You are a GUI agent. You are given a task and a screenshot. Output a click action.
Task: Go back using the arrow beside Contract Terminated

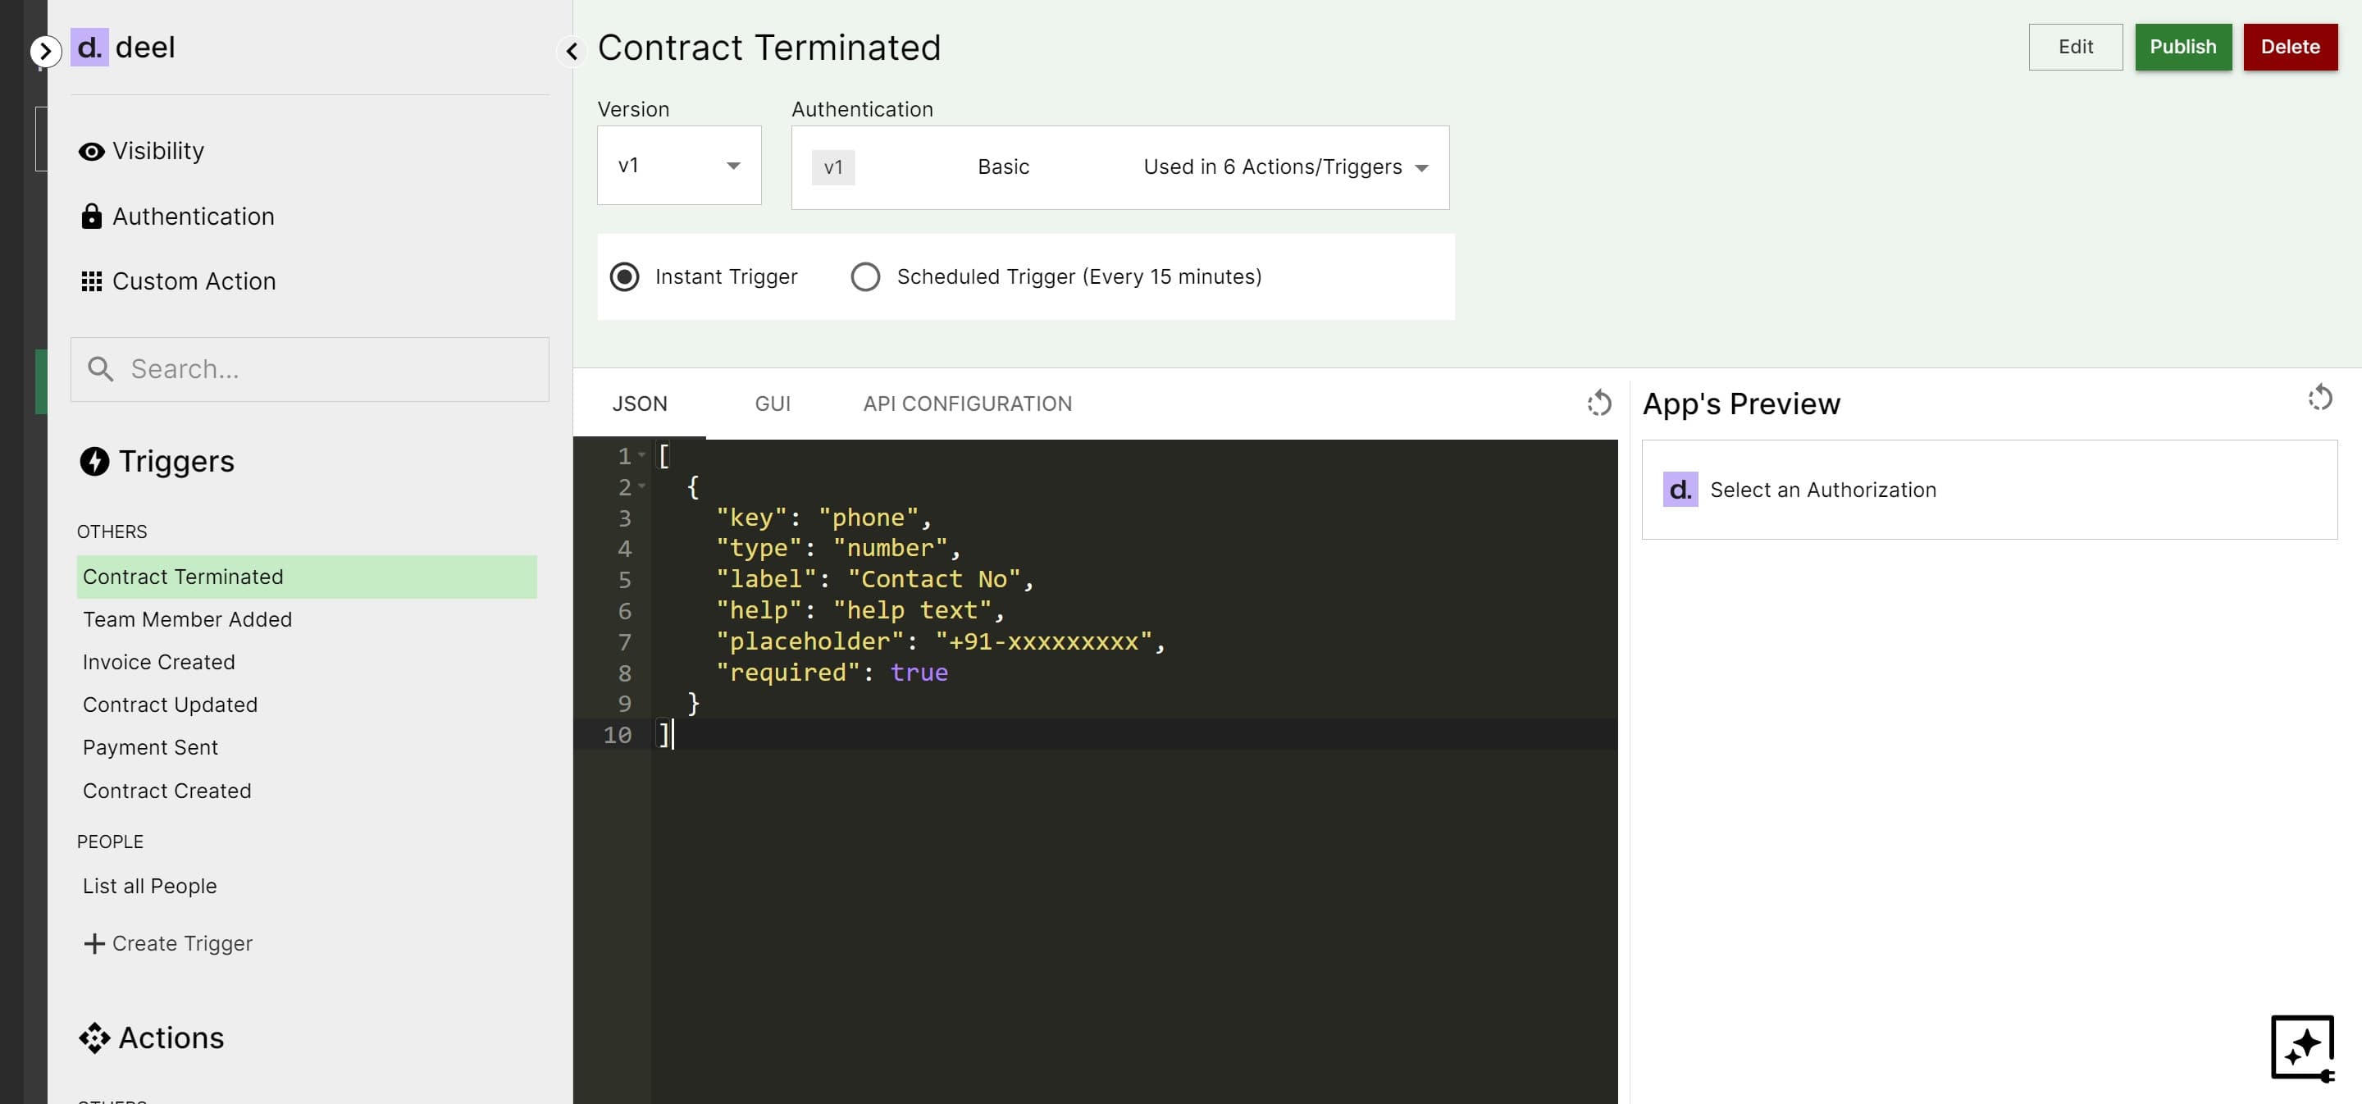(x=572, y=50)
